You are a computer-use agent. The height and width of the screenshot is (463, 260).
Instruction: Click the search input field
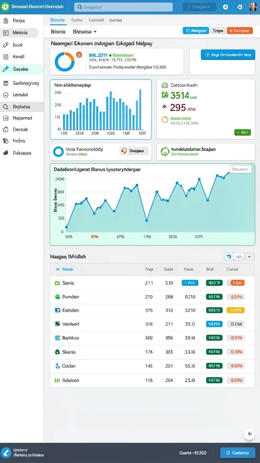[124, 7]
